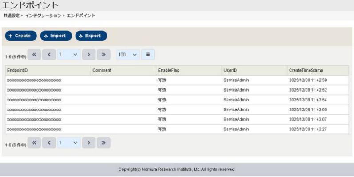Viewport: 354px width, 177px height.
Task: Open 共通設定 breadcrumb link
Action: coord(11,16)
